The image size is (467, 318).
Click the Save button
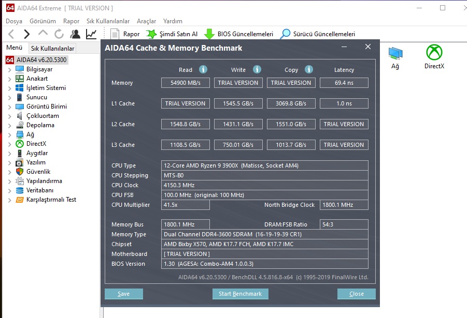pyautogui.click(x=123, y=294)
